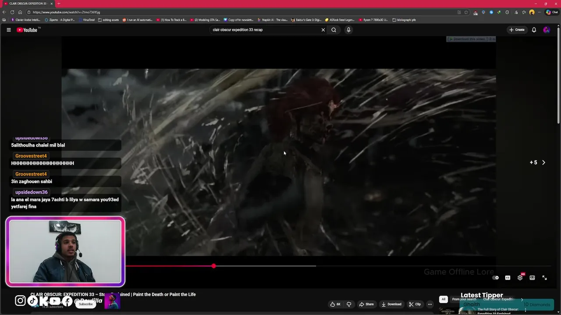
Task: Open the "Baldur's Gate 3" bookmark
Action: 306,20
